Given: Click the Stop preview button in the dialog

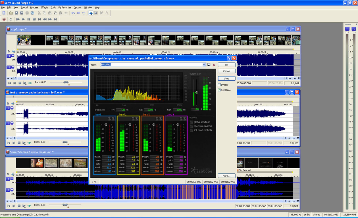Looking at the screenshot, I should 226,78.
